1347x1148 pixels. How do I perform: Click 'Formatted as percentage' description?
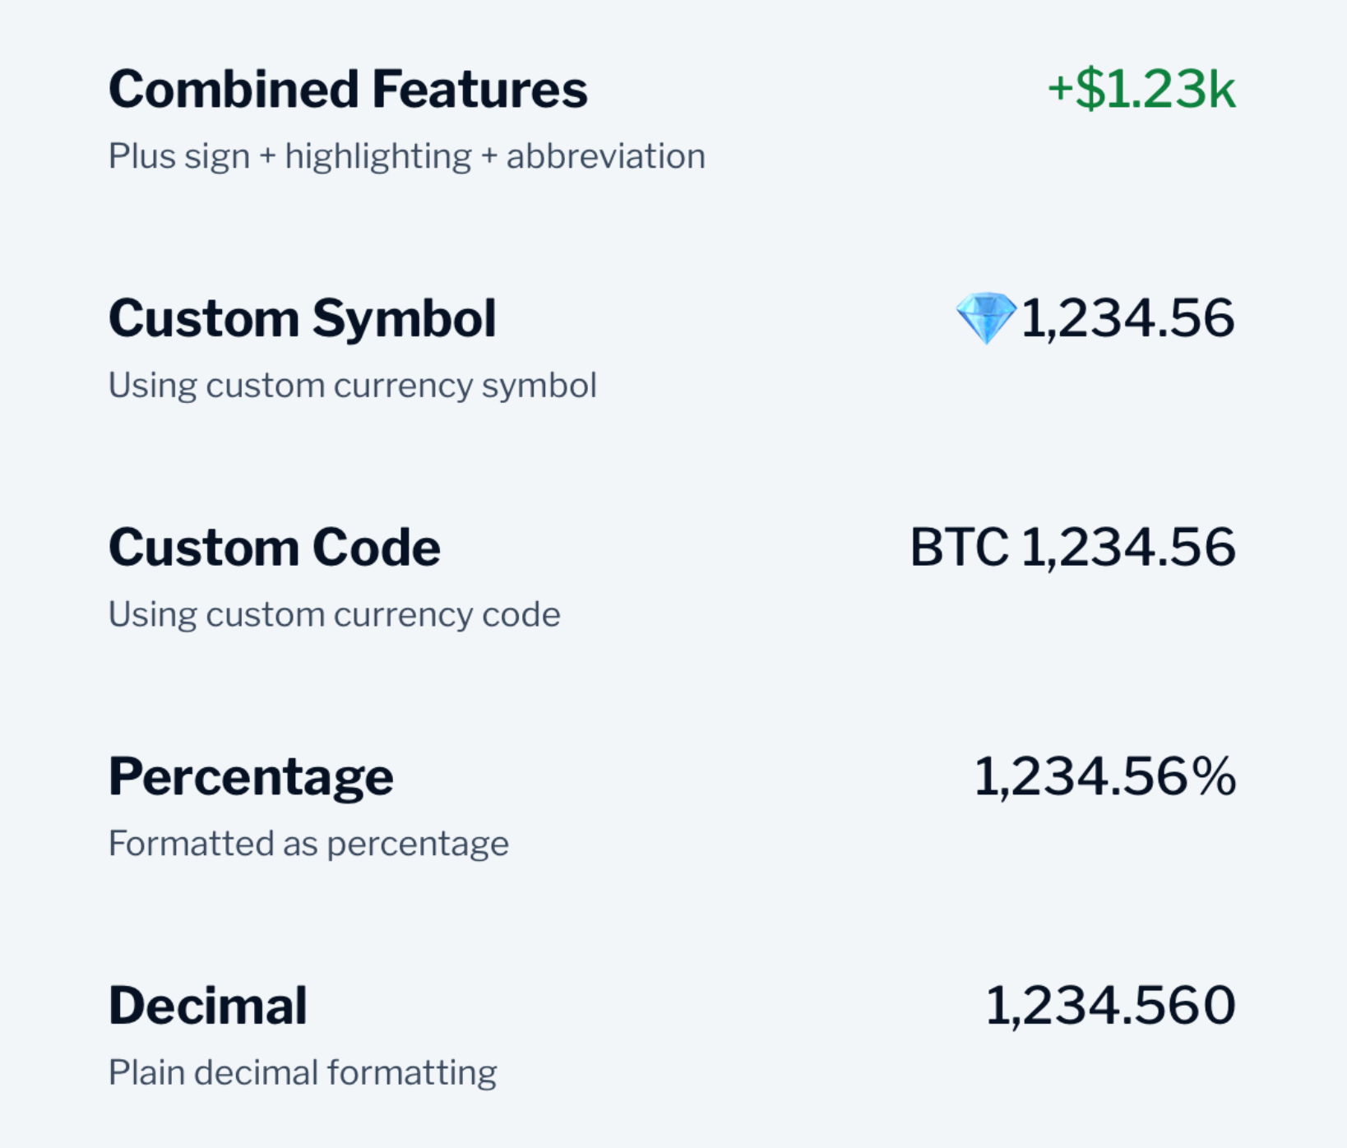coord(308,844)
